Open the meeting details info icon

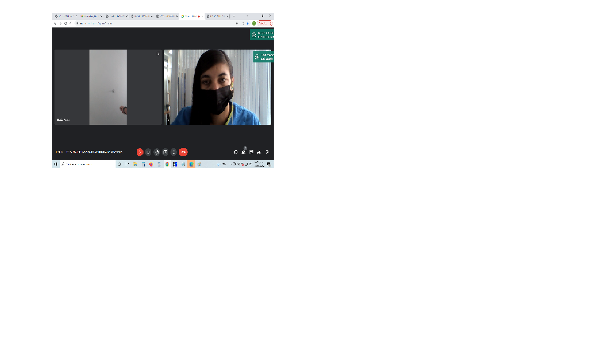pos(236,152)
